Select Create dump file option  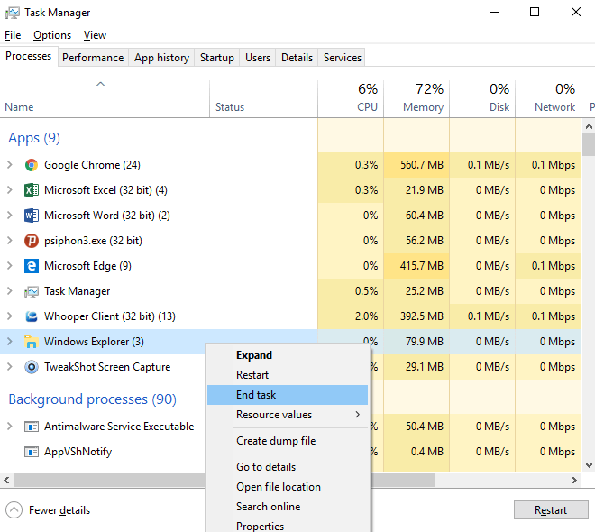288,441
